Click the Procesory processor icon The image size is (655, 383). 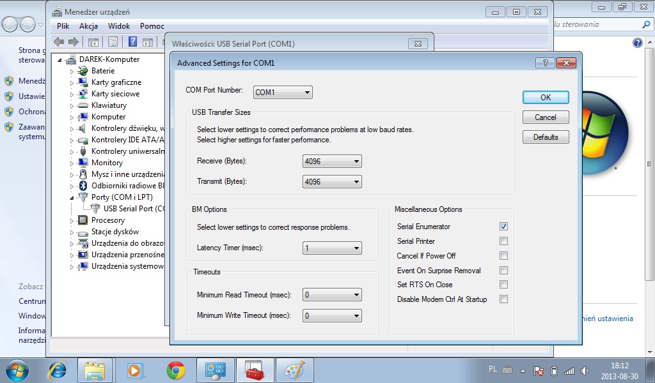tap(83, 220)
